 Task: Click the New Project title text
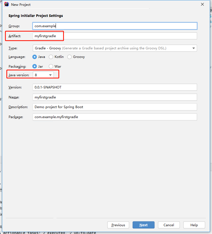[x=21, y=5]
